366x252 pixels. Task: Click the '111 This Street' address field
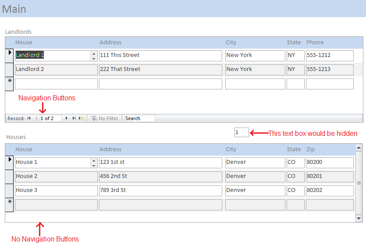160,56
